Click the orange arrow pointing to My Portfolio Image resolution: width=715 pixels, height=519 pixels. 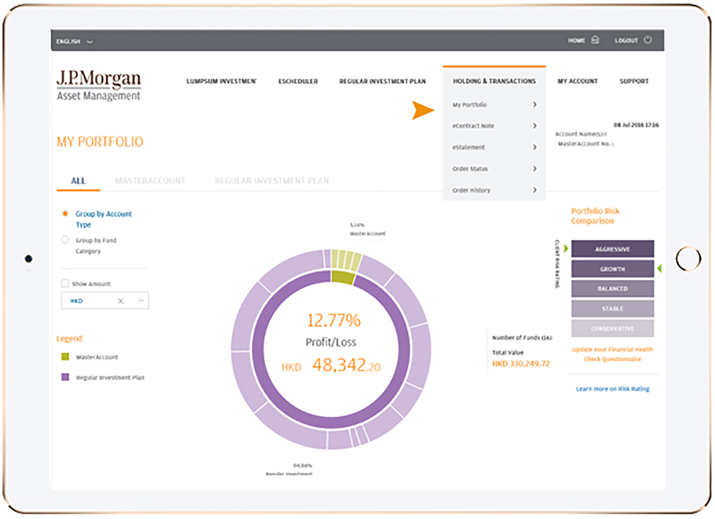tap(423, 110)
